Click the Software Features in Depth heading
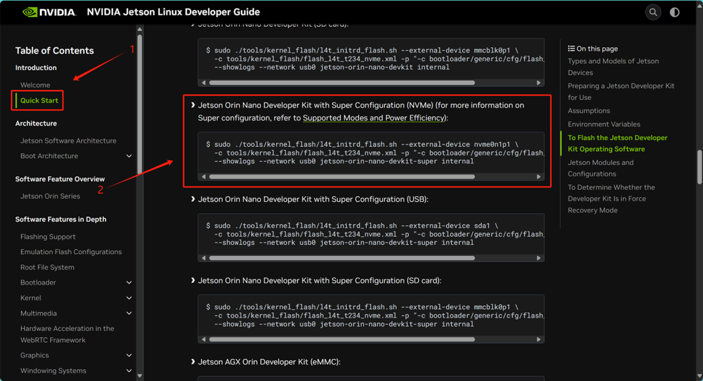703x381 pixels. click(x=61, y=219)
